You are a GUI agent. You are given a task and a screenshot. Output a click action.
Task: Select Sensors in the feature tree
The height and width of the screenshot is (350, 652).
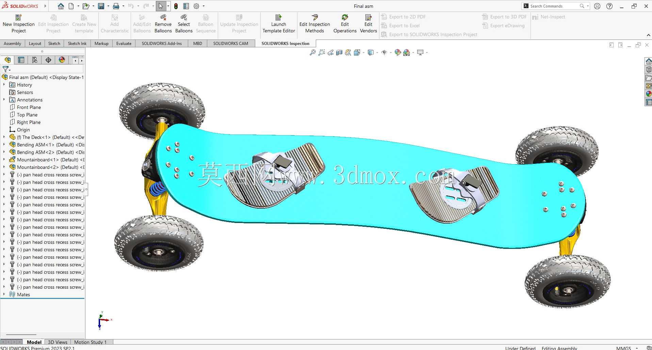tap(25, 92)
